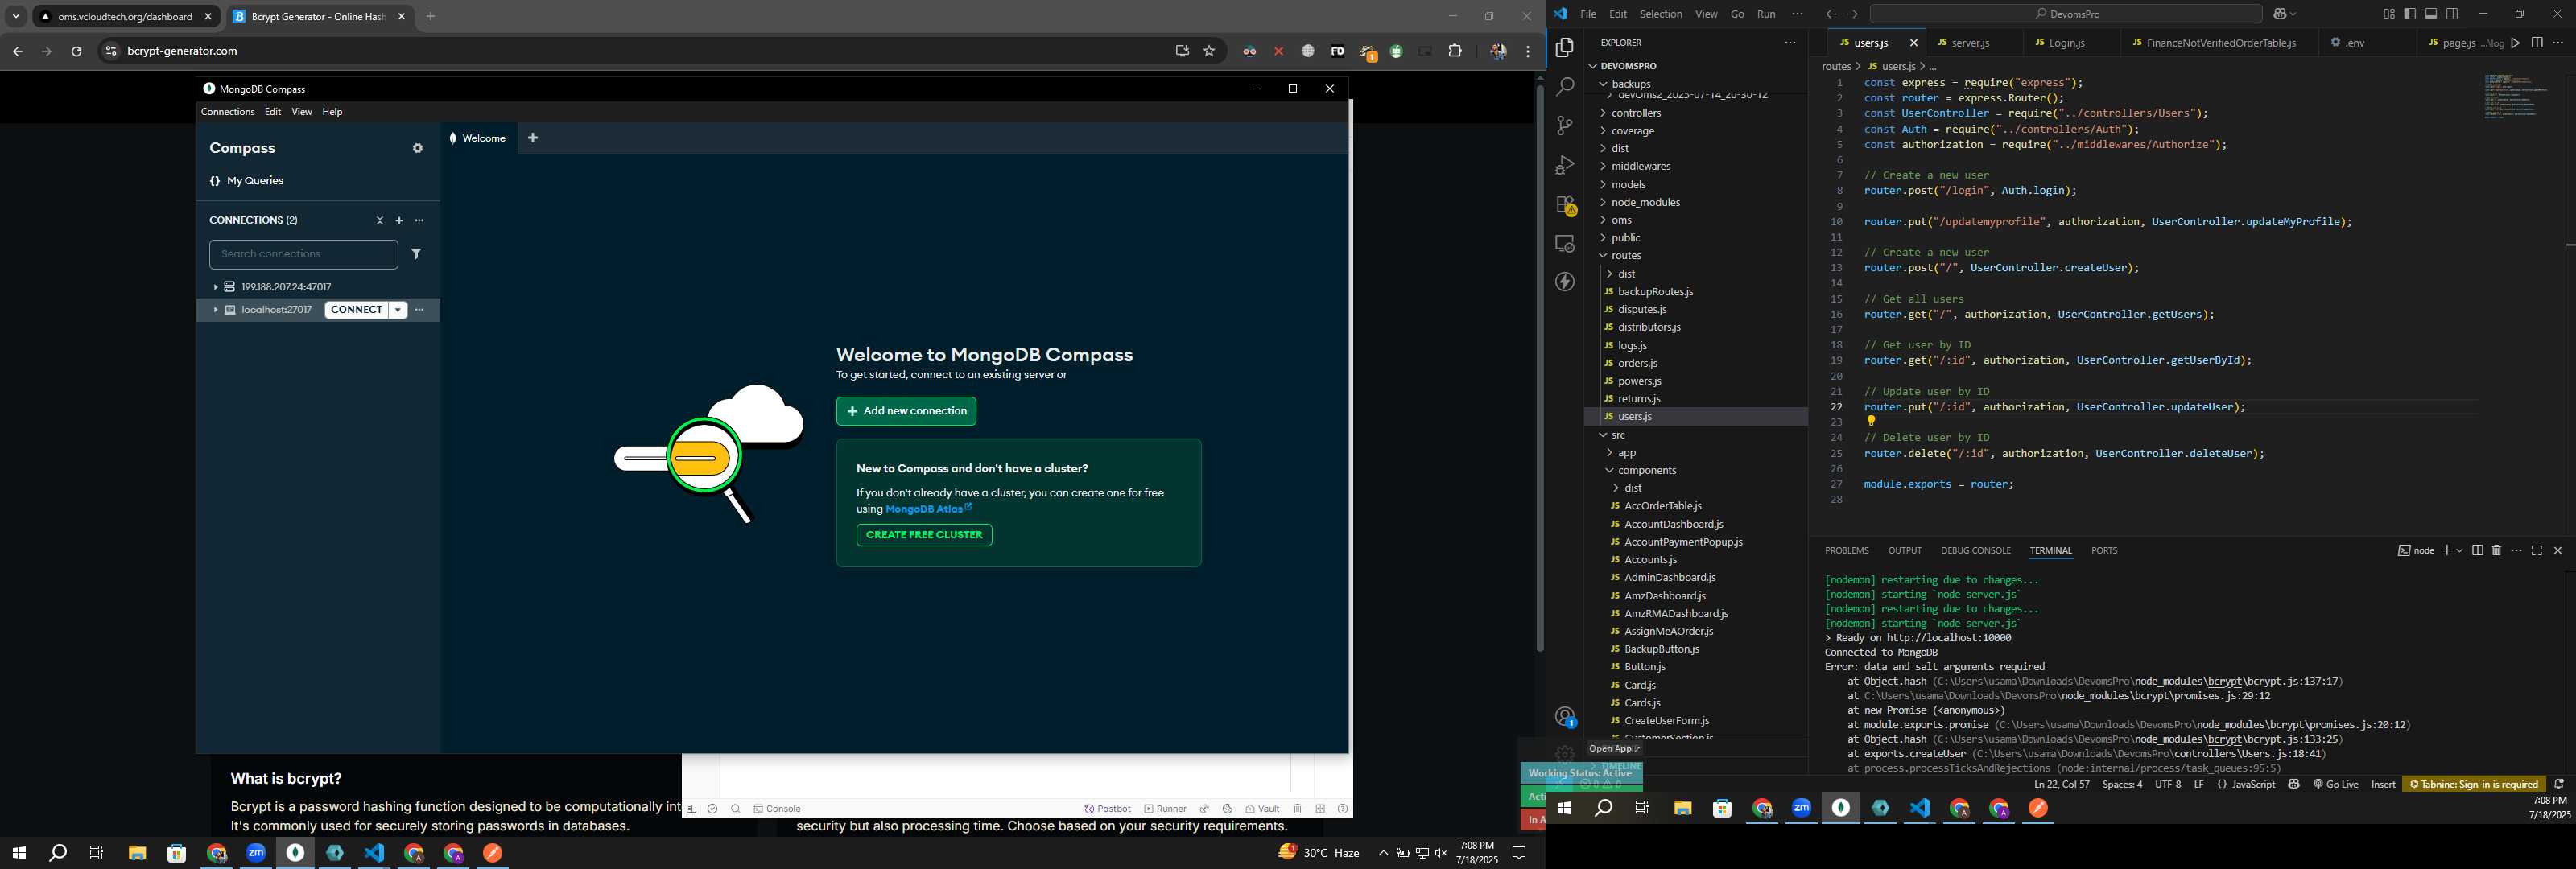
Task: Open Thunder Client lightning icon
Action: click(1565, 282)
